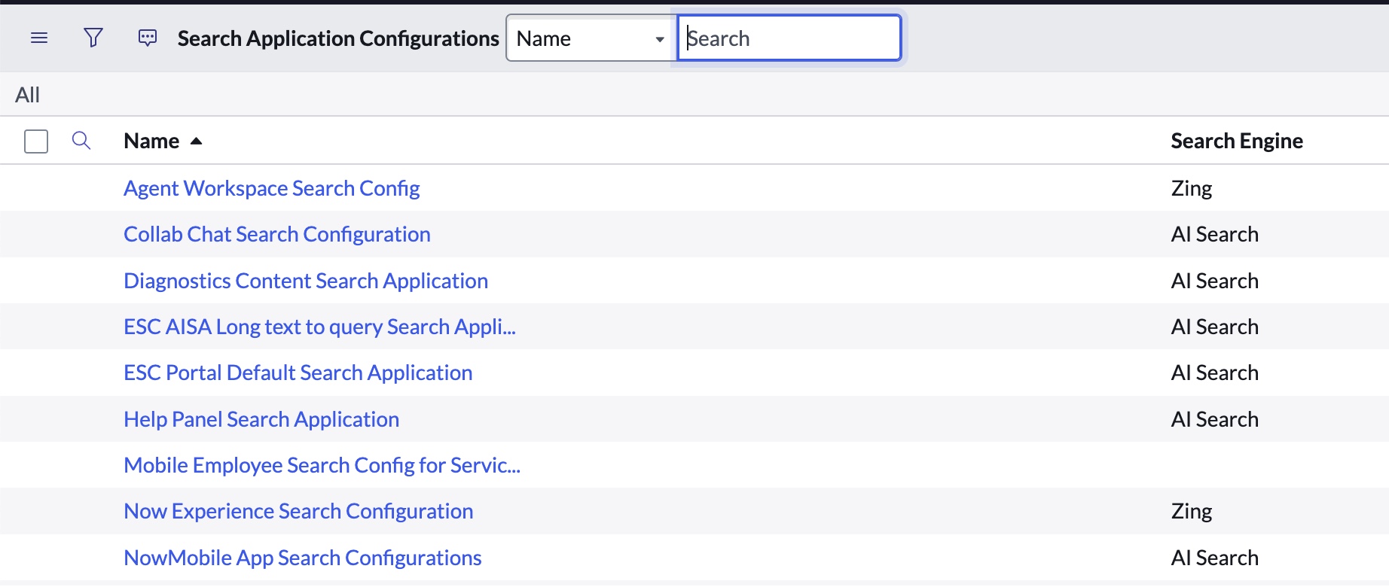Click AI Search cell in ESC Portal row
Viewport: 1389px width, 587px height.
(1214, 373)
